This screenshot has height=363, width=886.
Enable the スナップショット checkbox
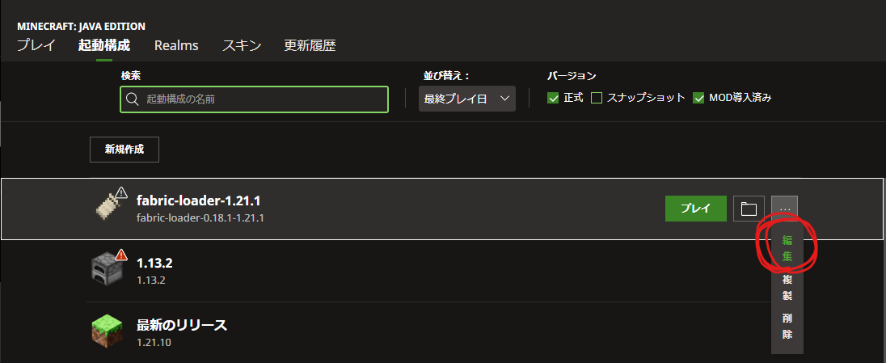(597, 98)
